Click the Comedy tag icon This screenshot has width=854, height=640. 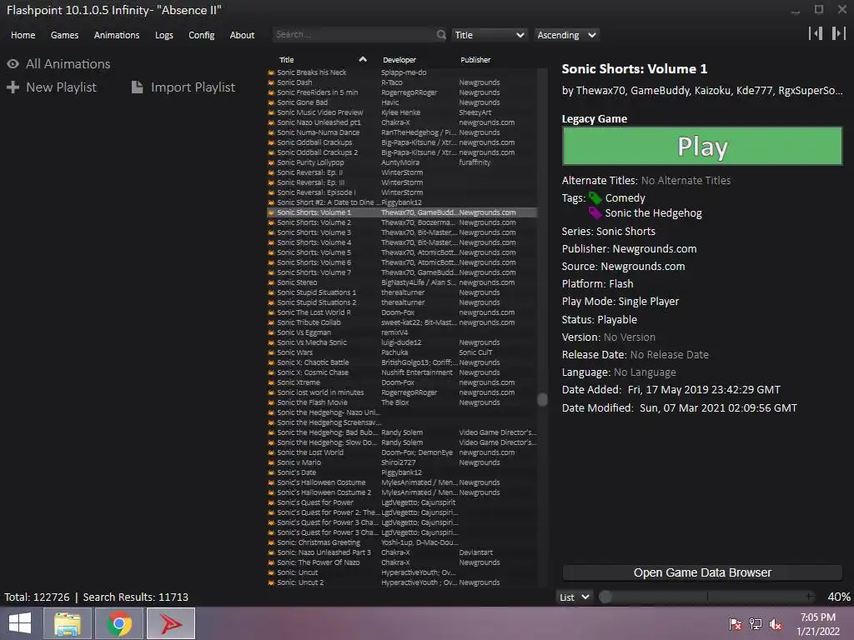595,198
